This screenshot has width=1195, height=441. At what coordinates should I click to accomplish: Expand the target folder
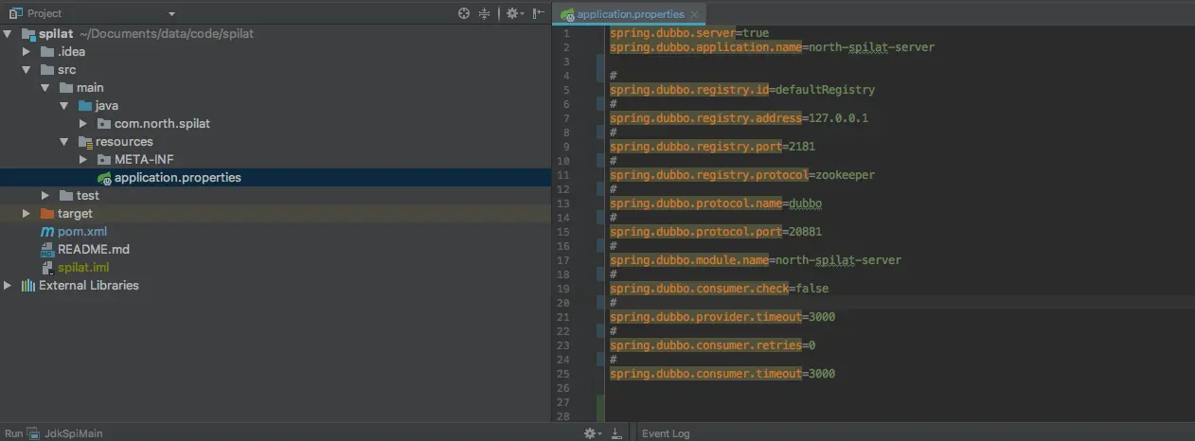click(x=27, y=213)
